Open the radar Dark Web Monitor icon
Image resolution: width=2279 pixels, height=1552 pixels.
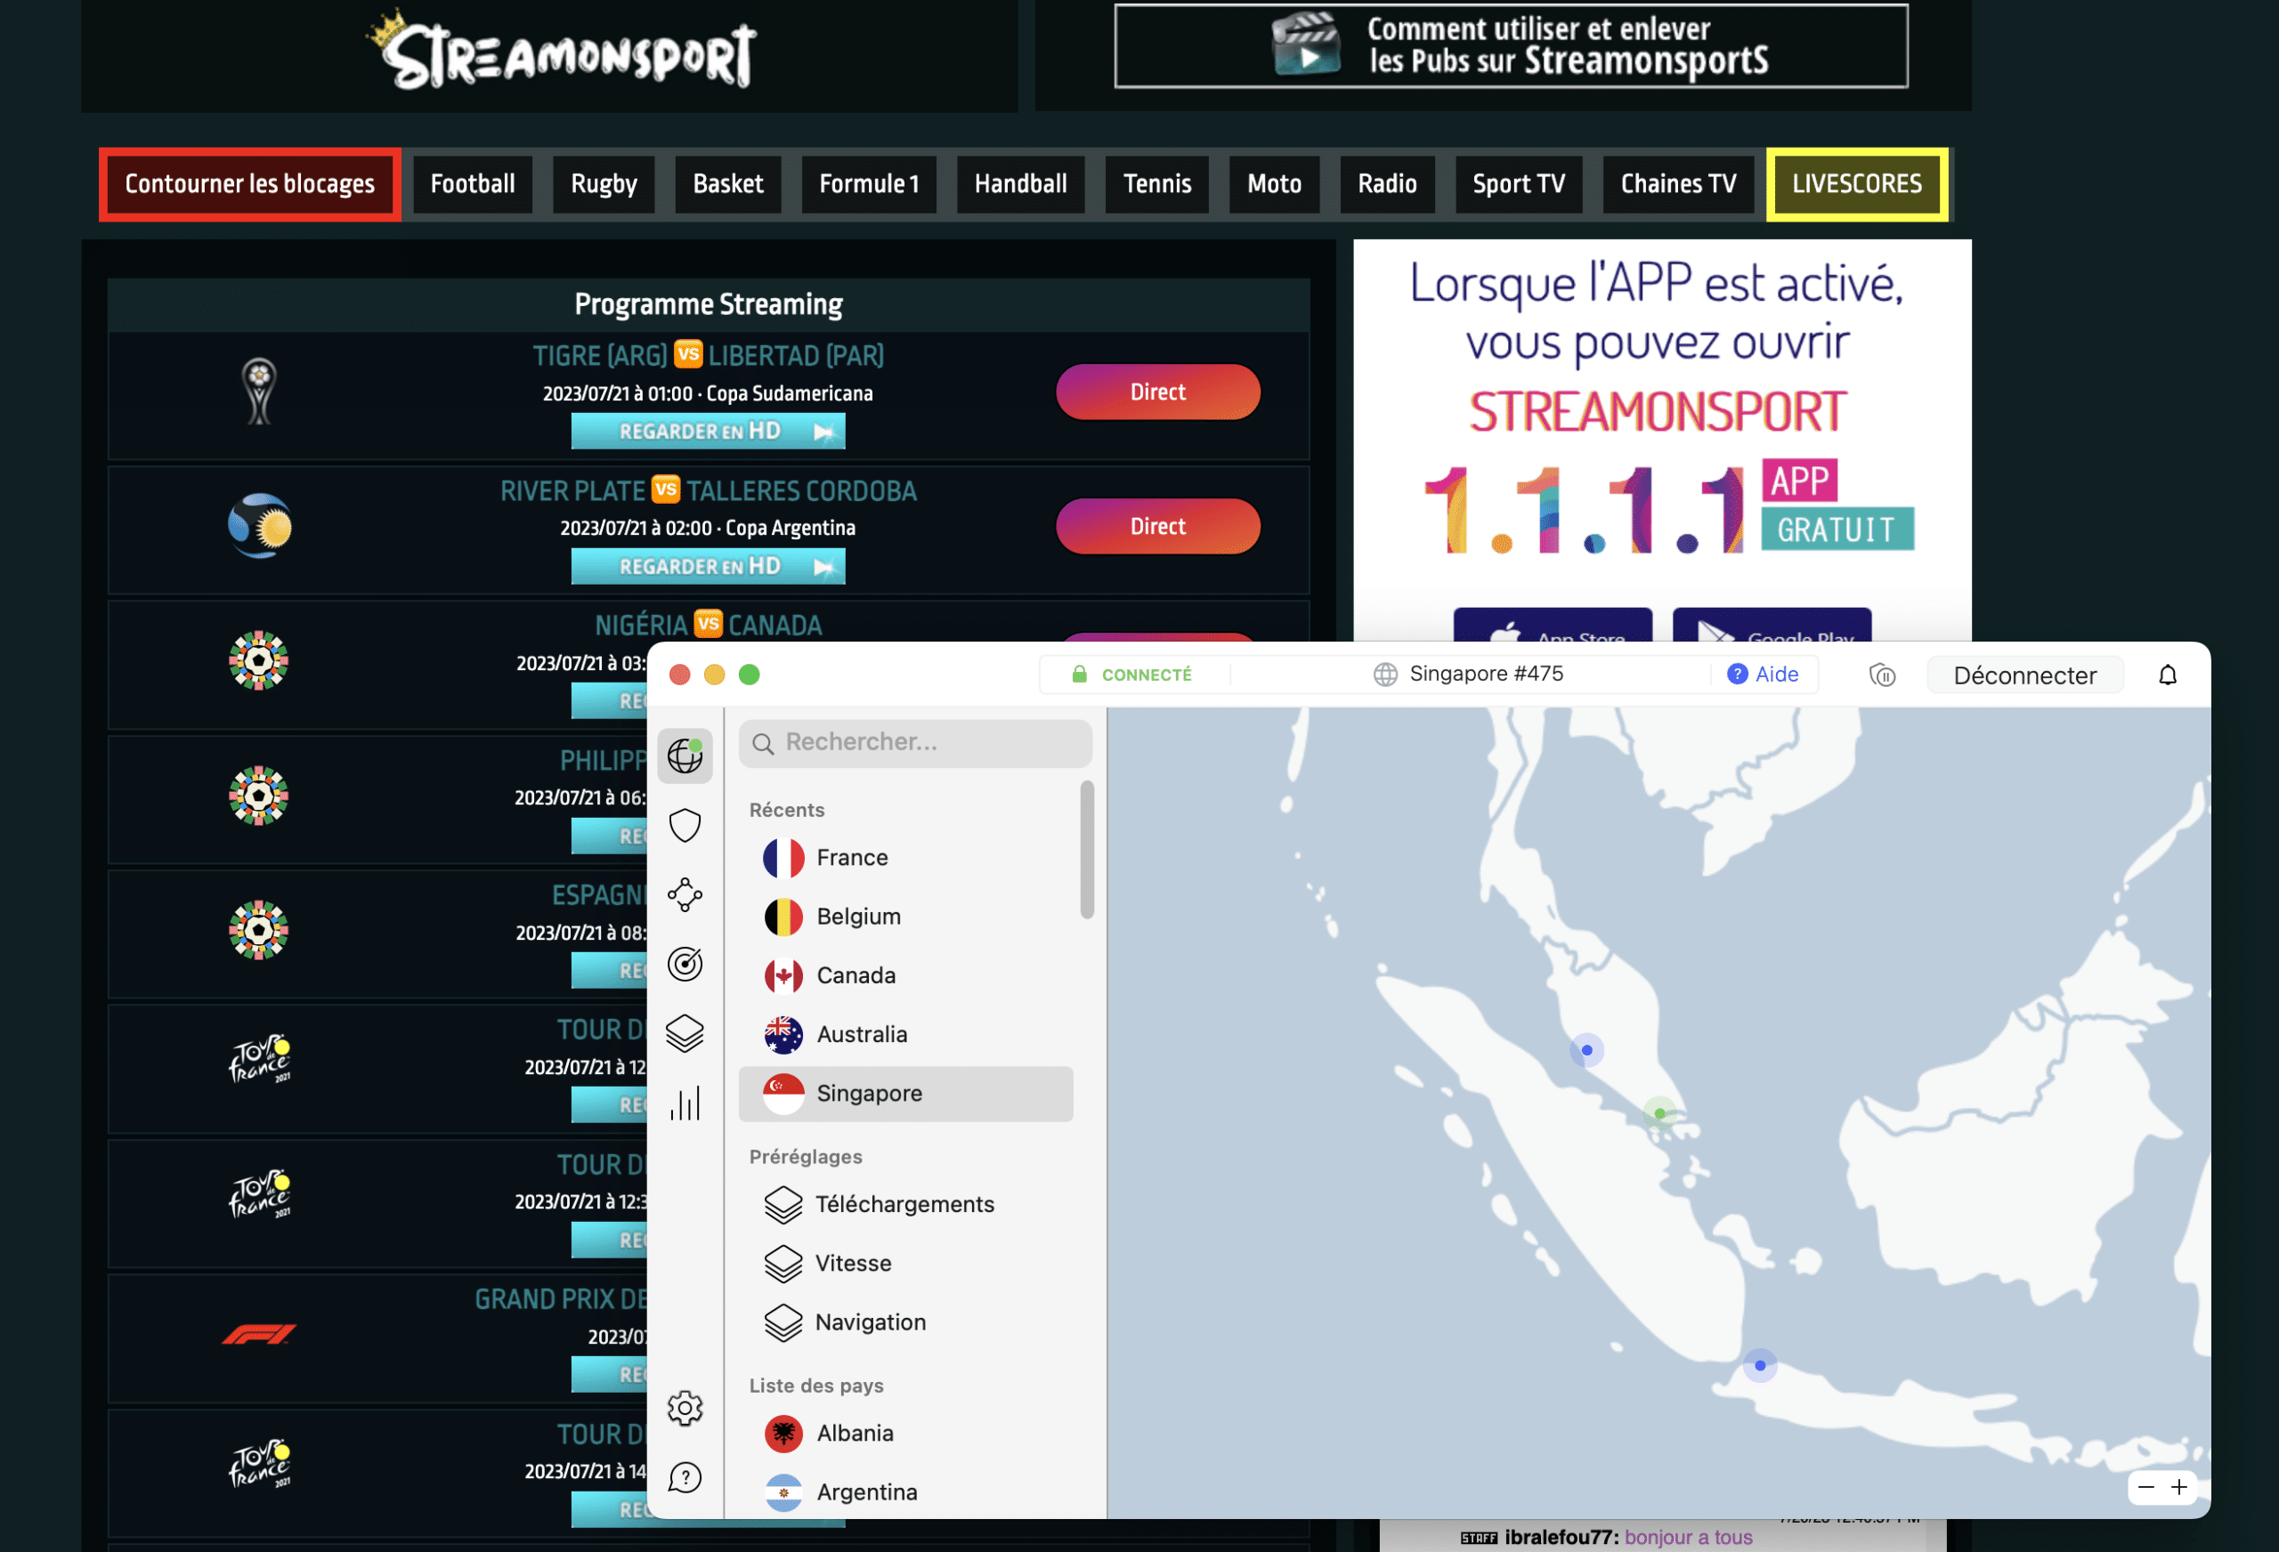coord(685,964)
